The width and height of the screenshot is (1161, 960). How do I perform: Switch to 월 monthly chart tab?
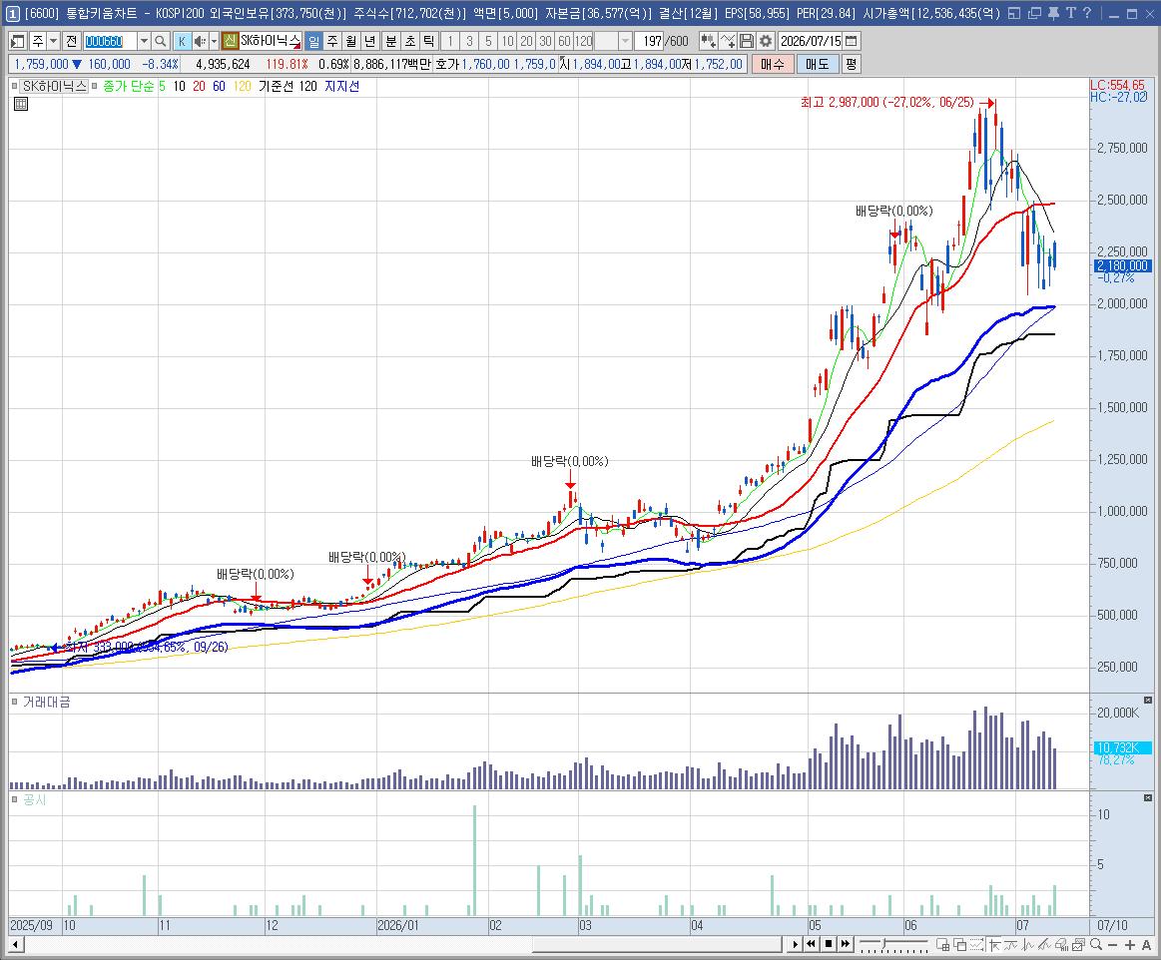pyautogui.click(x=351, y=42)
